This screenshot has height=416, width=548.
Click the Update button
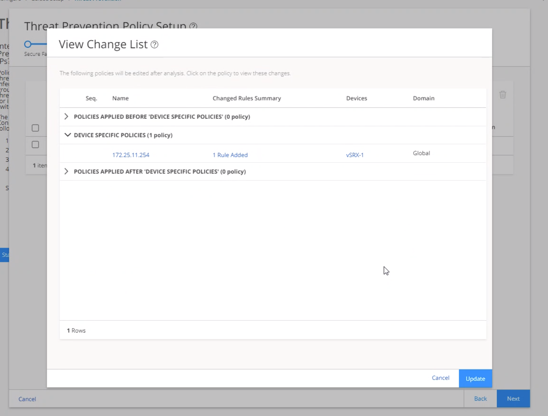pyautogui.click(x=475, y=378)
